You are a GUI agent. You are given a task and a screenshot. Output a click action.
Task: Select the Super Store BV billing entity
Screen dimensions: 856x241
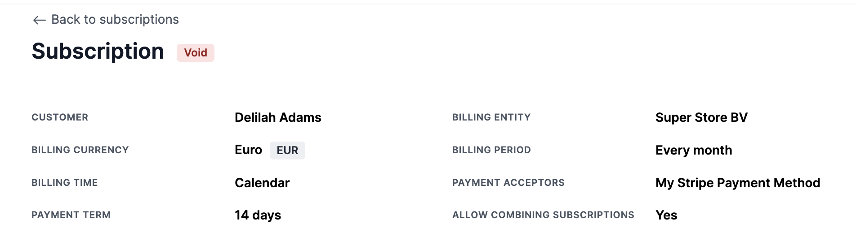(701, 117)
